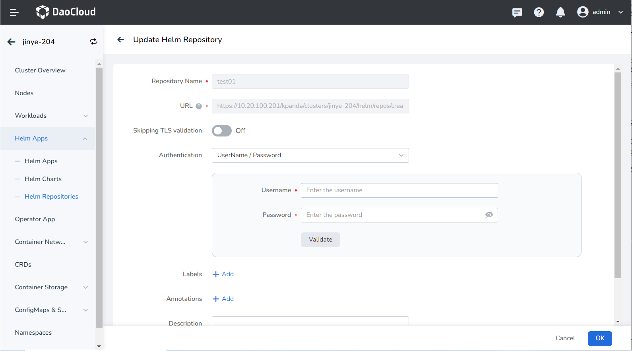Toggle Skipping TLS validation switch
The height and width of the screenshot is (351, 632).
[x=221, y=131]
